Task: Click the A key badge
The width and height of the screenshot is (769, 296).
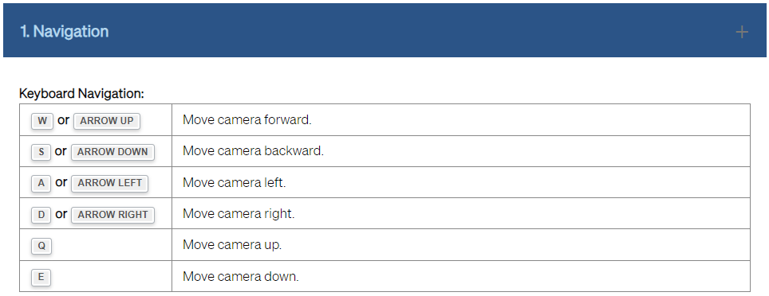Action: (41, 183)
